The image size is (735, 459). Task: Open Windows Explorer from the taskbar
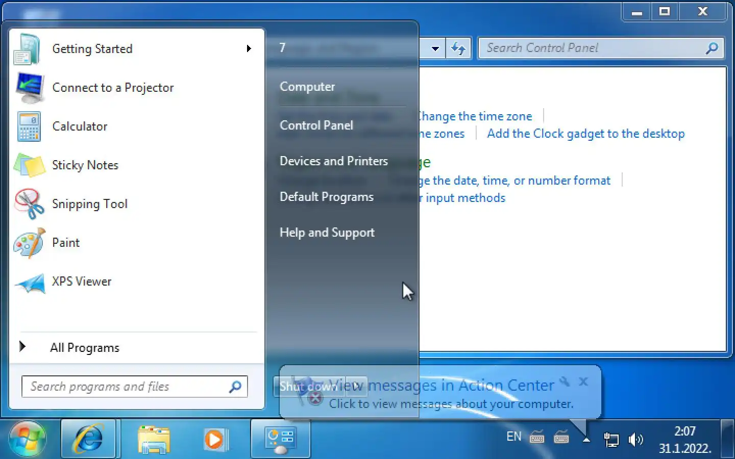tap(154, 440)
